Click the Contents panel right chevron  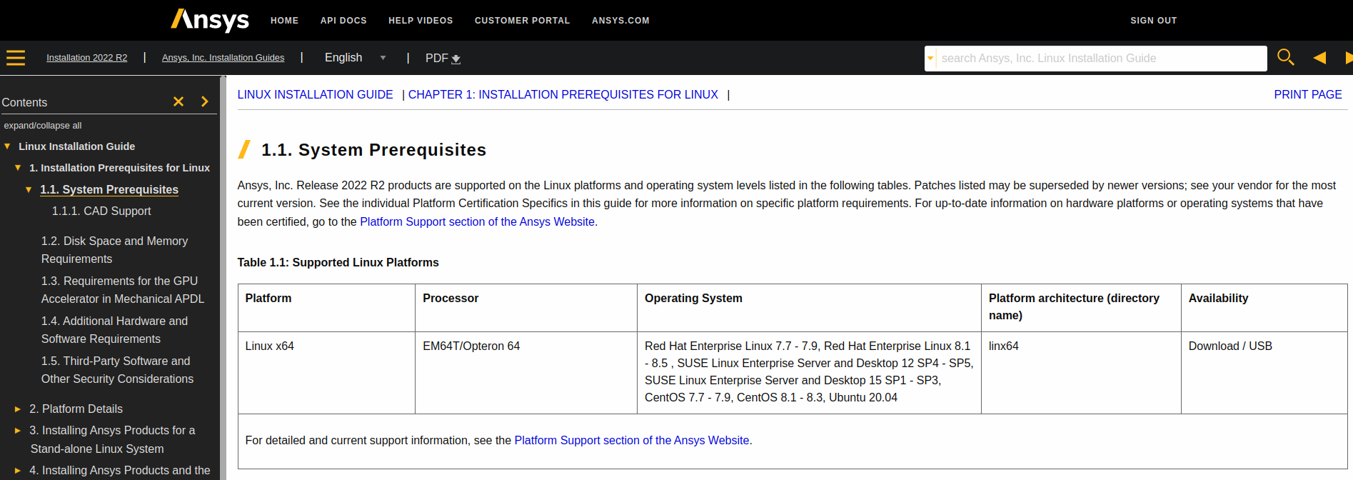[205, 102]
